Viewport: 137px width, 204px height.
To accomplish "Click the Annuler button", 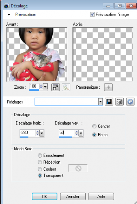I will [x=73, y=197].
